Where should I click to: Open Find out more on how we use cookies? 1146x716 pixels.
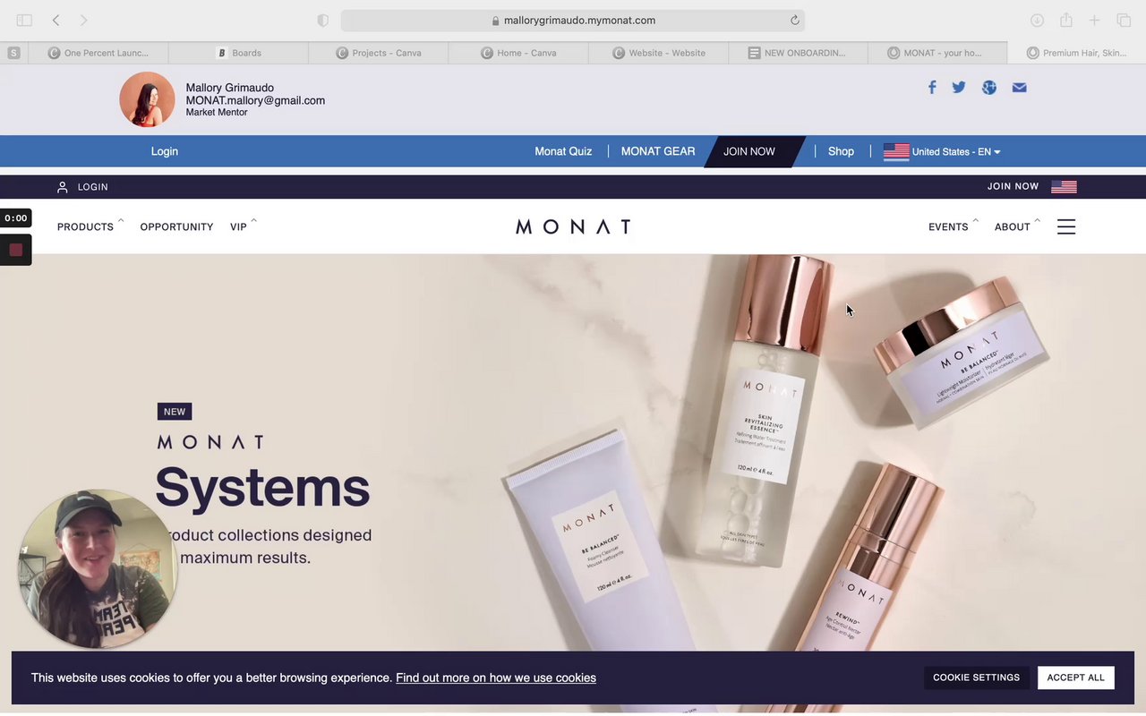point(496,678)
